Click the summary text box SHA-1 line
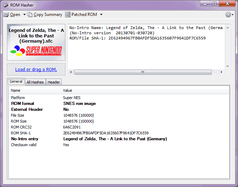The image size is (238, 187). [138, 38]
